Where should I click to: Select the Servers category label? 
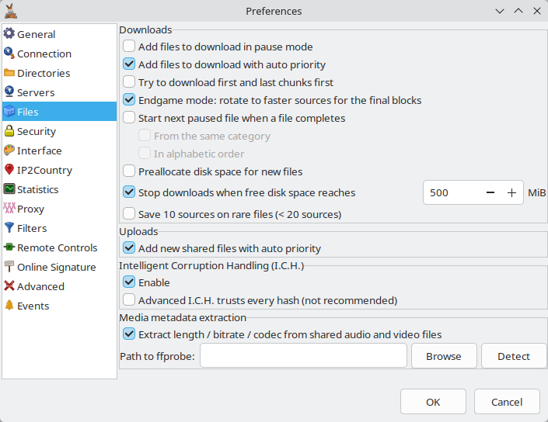(x=36, y=92)
